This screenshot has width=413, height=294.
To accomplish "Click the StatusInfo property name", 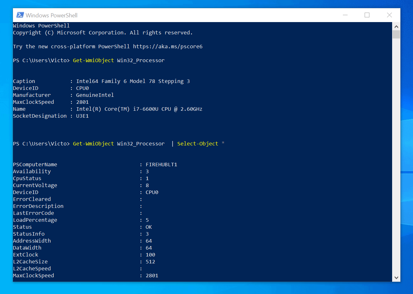I will pos(29,234).
